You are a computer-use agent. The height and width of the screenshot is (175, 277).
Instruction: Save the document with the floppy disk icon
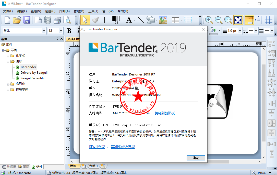click(x=27, y=20)
